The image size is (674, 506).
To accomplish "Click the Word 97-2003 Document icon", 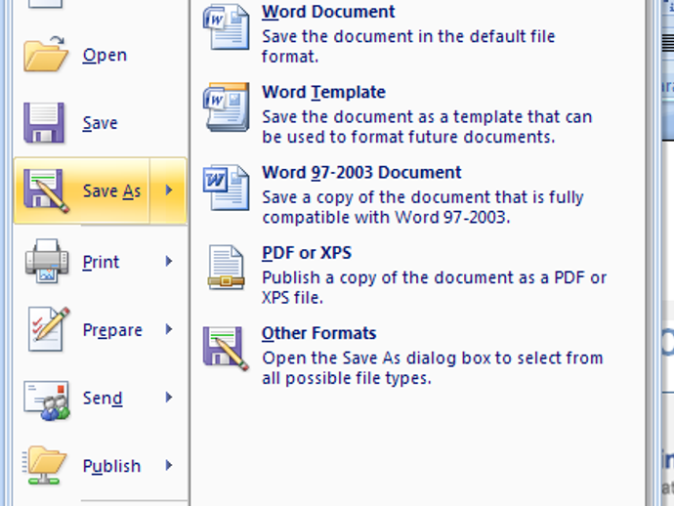I will [x=226, y=188].
